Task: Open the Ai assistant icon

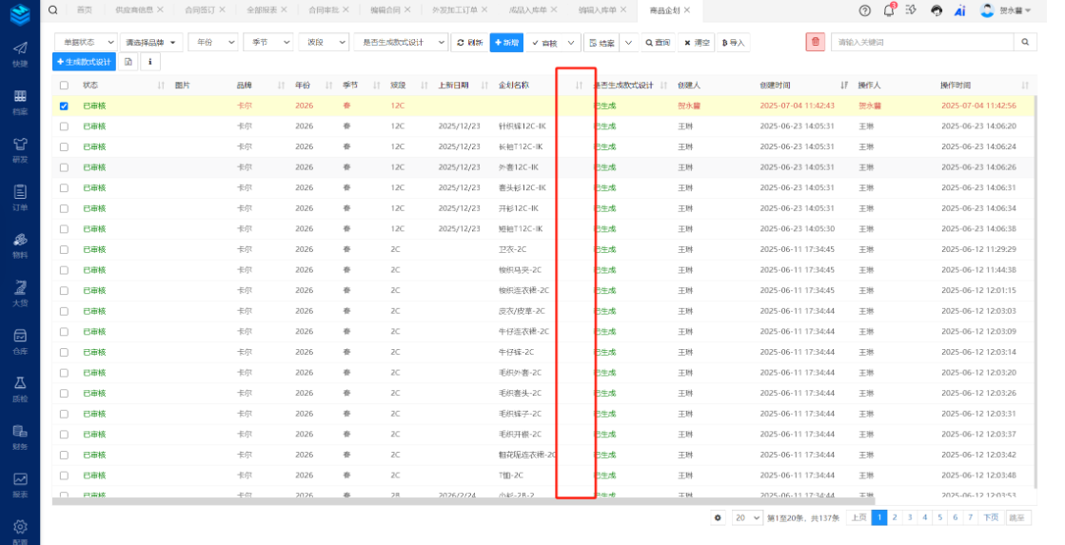Action: 959,10
